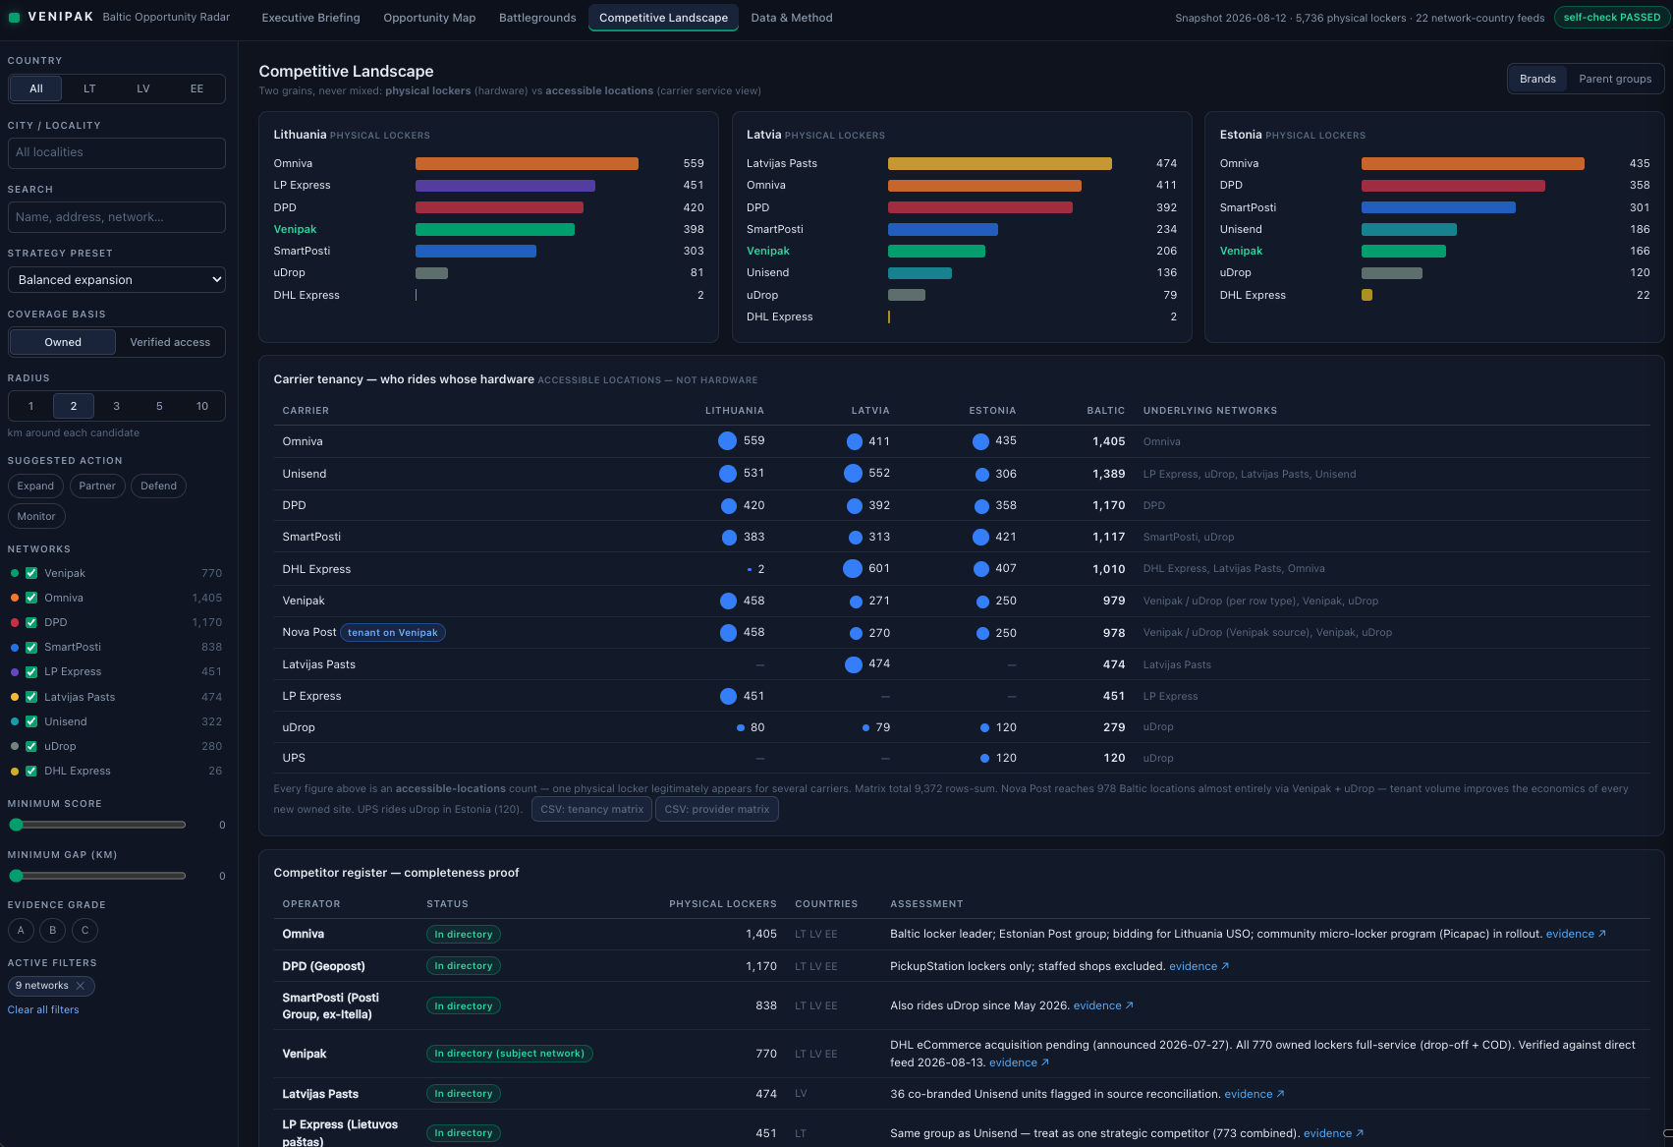Open the Venipak evidence link
This screenshot has height=1147, width=1673.
tap(1019, 1062)
